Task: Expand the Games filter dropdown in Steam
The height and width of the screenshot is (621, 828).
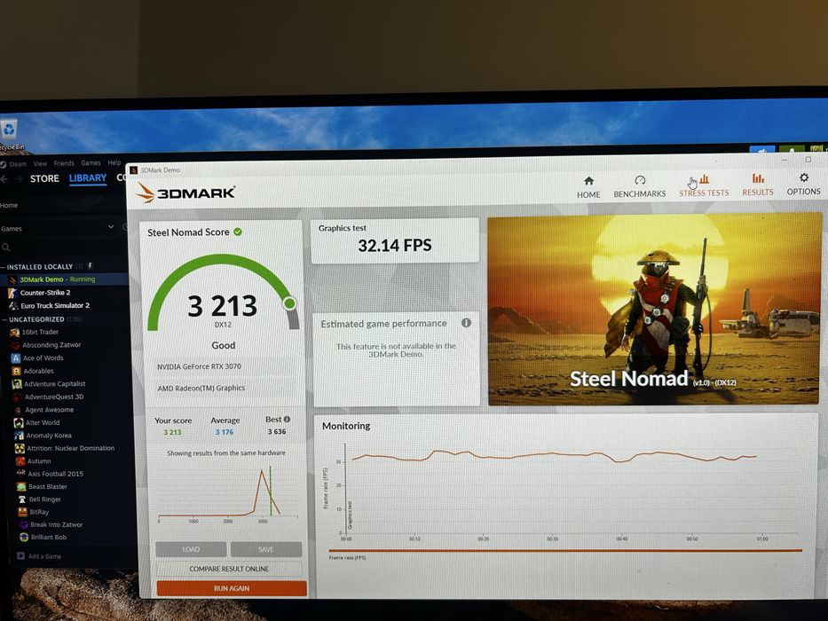Action: click(111, 227)
